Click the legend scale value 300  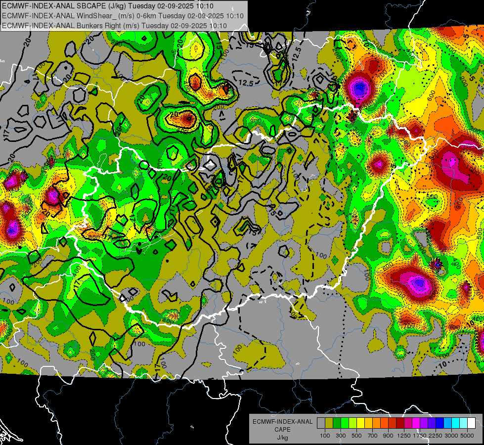click(x=341, y=436)
